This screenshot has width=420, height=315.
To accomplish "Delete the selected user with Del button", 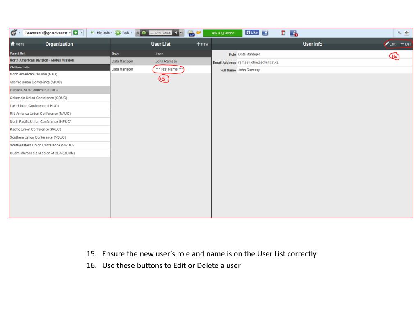I will [406, 44].
